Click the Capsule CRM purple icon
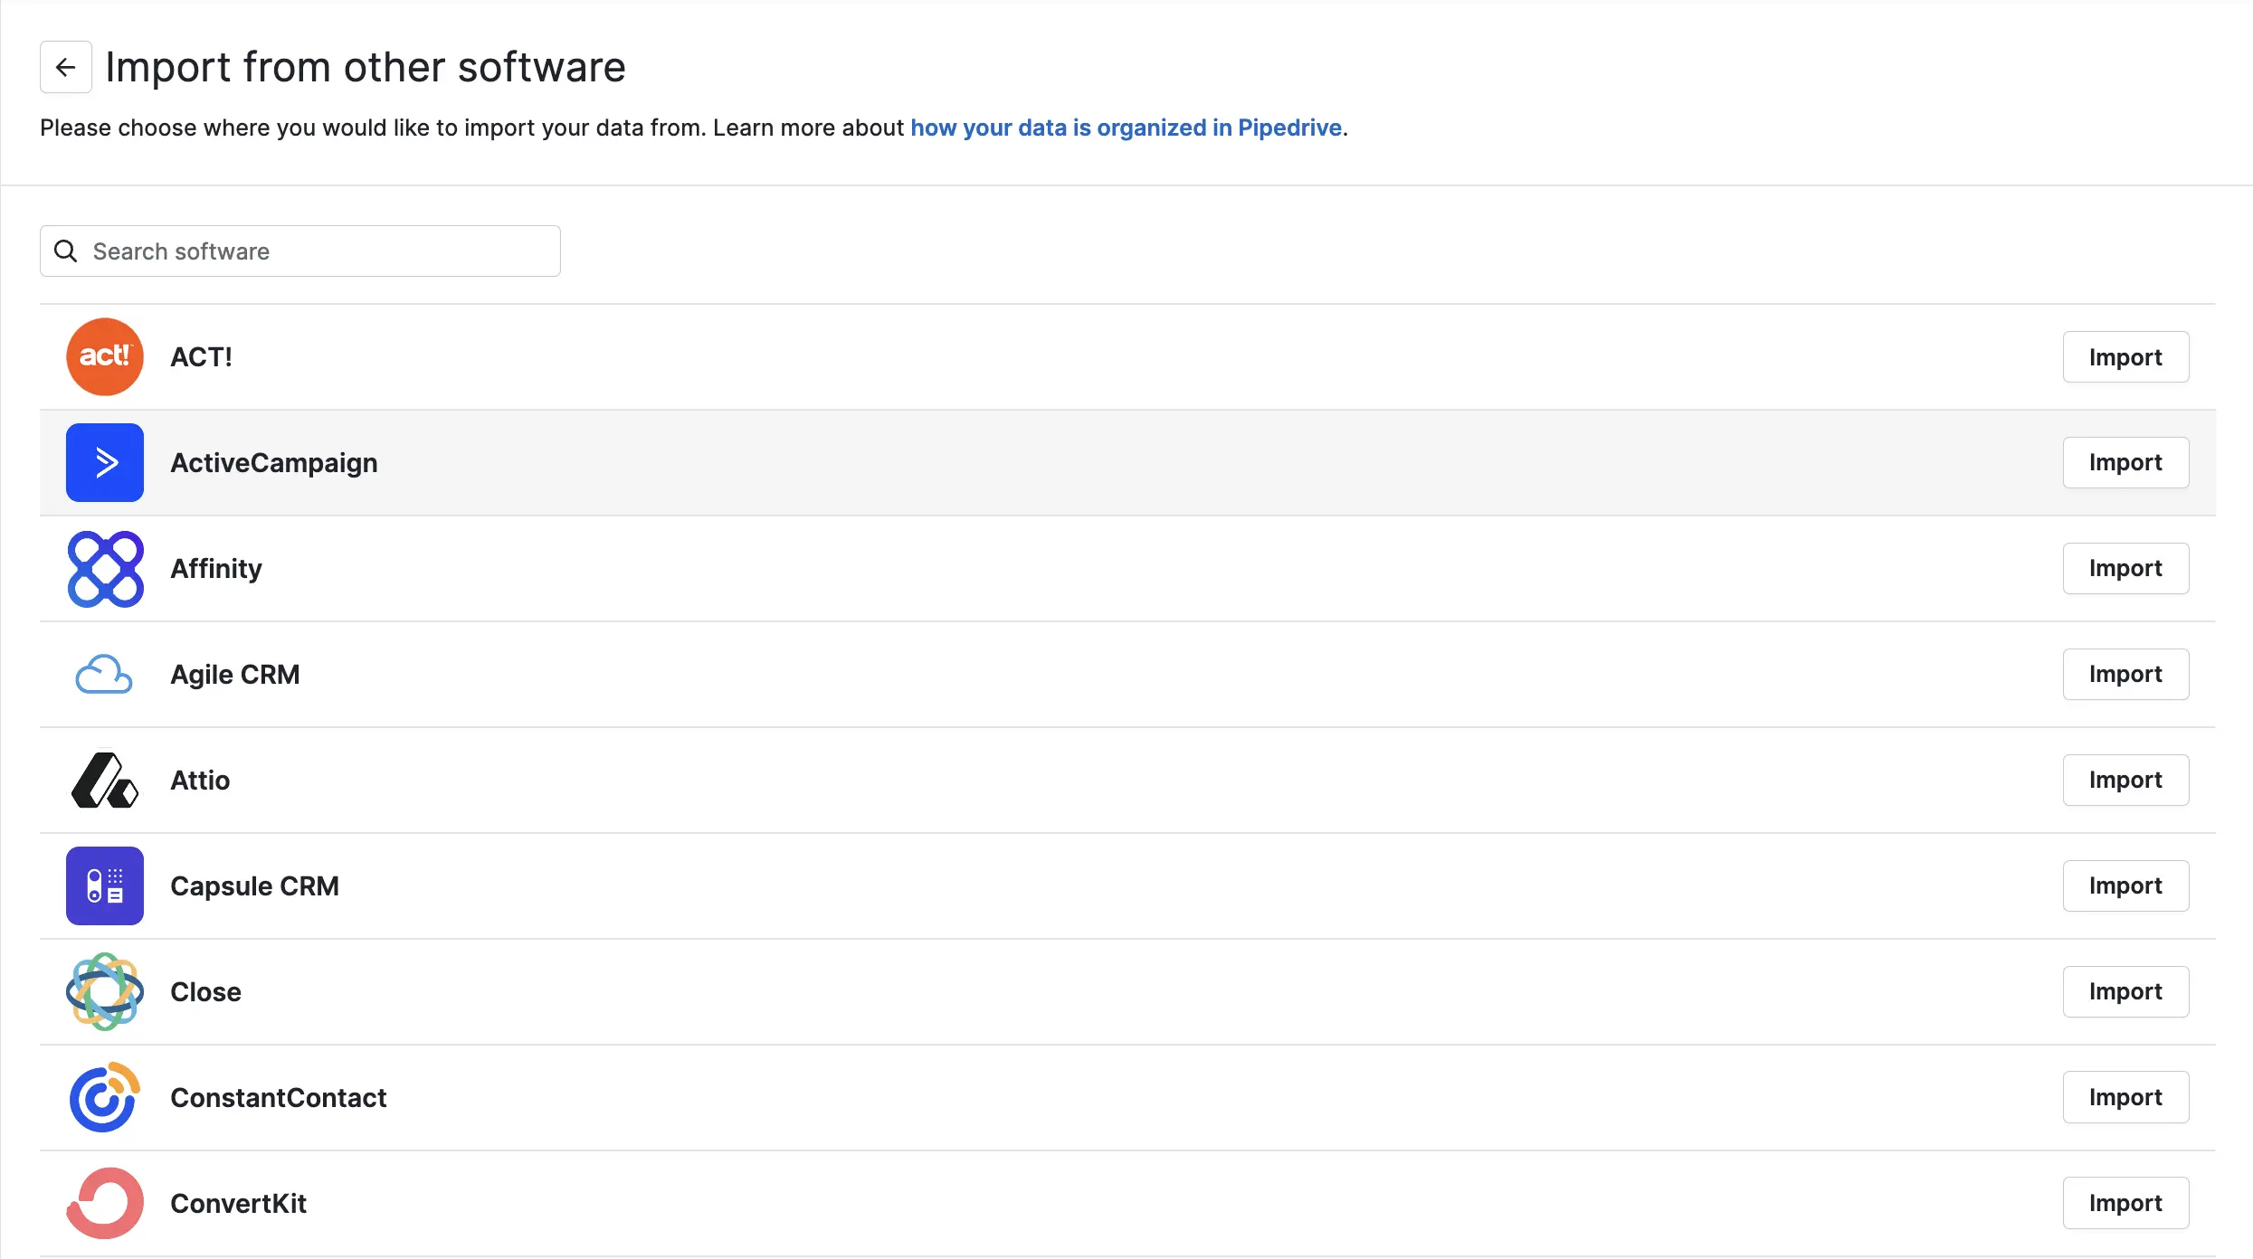The image size is (2253, 1259). pyautogui.click(x=105, y=885)
